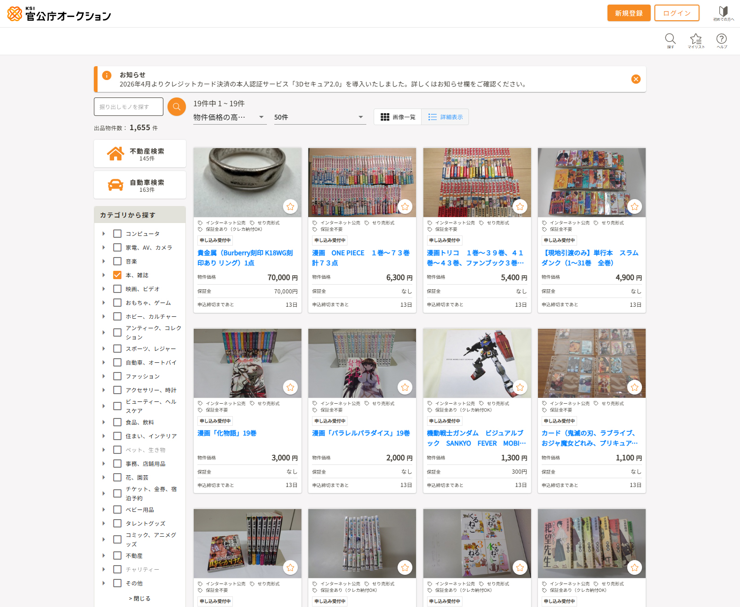
Task: Check the 映画、ビデオ checkbox
Action: pyautogui.click(x=117, y=289)
